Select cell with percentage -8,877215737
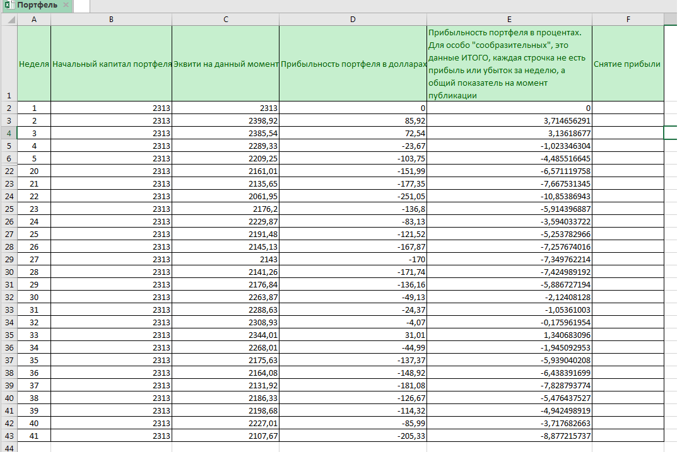This screenshot has height=452, width=694. click(509, 436)
